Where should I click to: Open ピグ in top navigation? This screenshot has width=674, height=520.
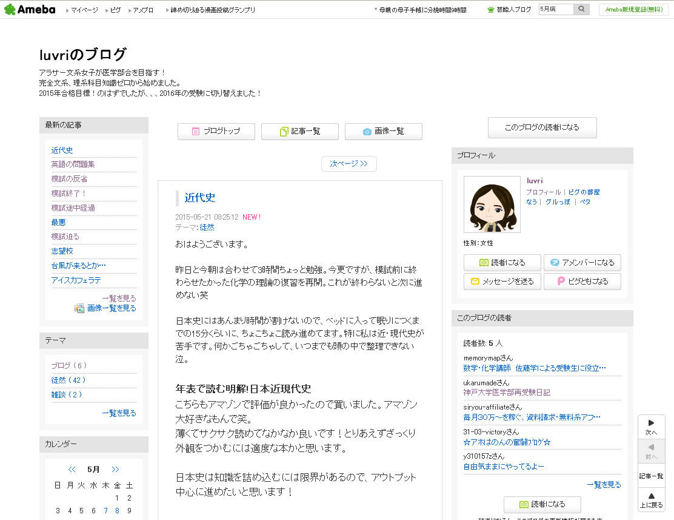(x=115, y=10)
